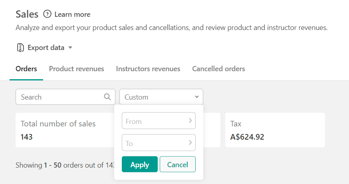Switch to the Orders tab
Viewport: 349px width, 184px height.
[26, 69]
